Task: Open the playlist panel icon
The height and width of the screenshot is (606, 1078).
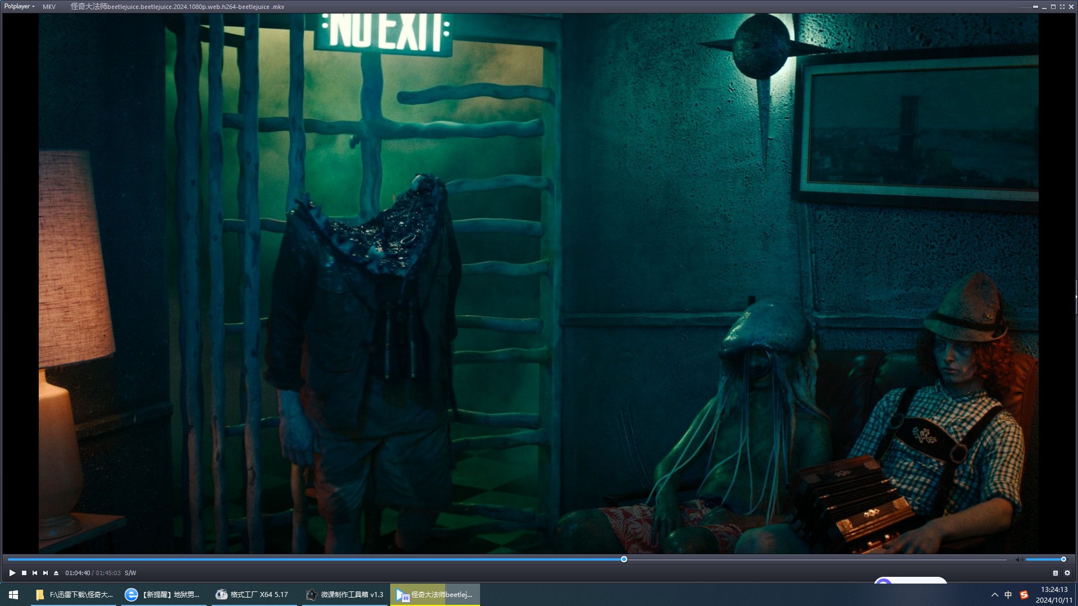Action: (1056, 573)
